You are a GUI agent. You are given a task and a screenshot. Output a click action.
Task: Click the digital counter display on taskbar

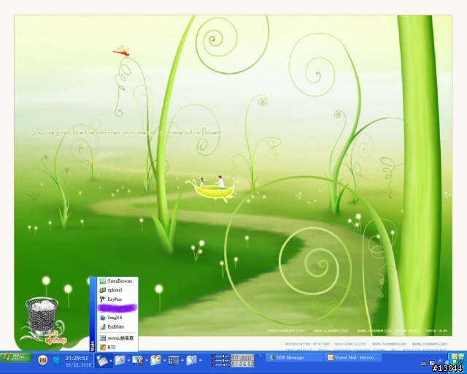click(242, 361)
